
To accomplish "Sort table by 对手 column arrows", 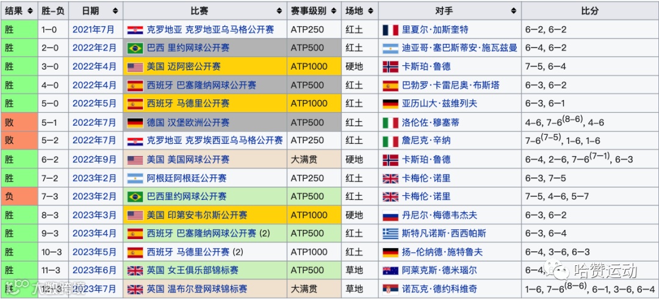I will point(514,11).
